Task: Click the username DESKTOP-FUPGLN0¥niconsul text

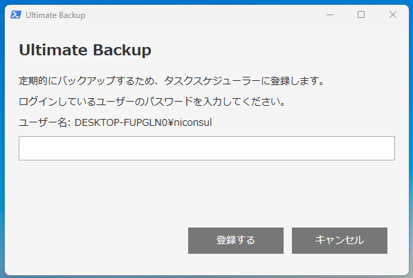Action: 143,122
